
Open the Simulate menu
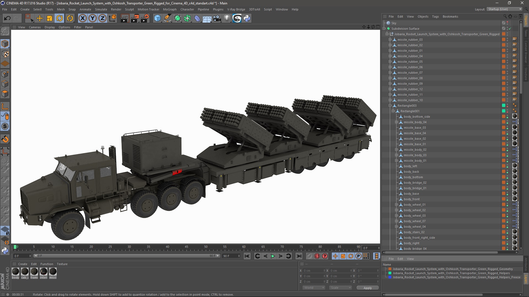click(101, 9)
